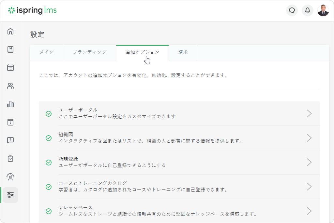
Task: Click the chat bubble icon in header
Action: tap(292, 10)
